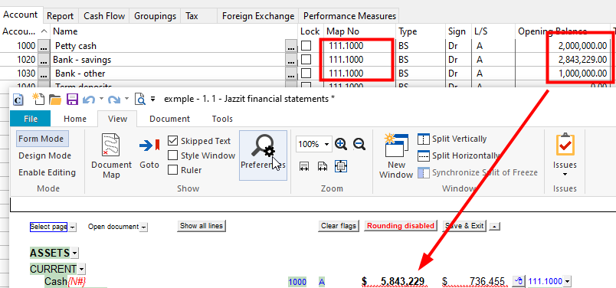Open the Open document dropdown
This screenshot has height=288, width=616.
(x=144, y=227)
